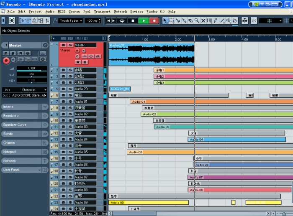Select the Mester_02 audio clip
293x216 pixels.
tap(152, 54)
